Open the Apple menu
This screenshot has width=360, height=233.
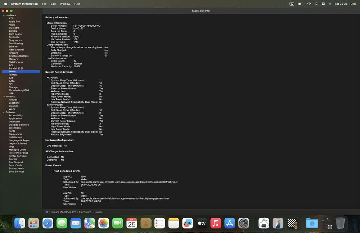pyautogui.click(x=5, y=4)
